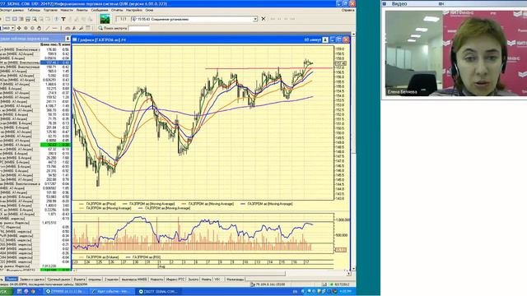Open the Новости menu in menu bar
The width and height of the screenshot is (527, 296).
(x=66, y=11)
